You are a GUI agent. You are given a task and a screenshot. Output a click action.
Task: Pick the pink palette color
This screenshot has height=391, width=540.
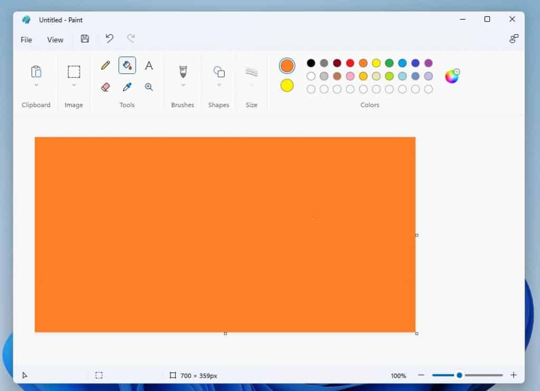click(x=350, y=76)
